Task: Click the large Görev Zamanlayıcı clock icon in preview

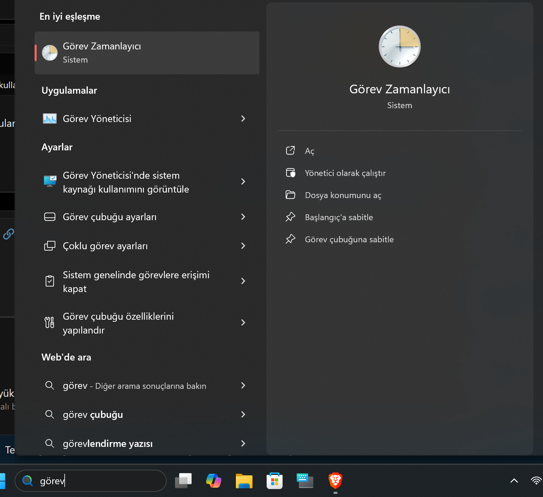Action: [x=399, y=47]
